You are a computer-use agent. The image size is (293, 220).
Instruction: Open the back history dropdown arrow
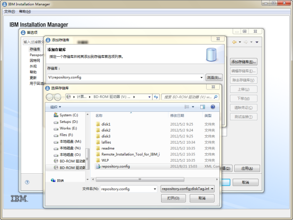pos(240,42)
